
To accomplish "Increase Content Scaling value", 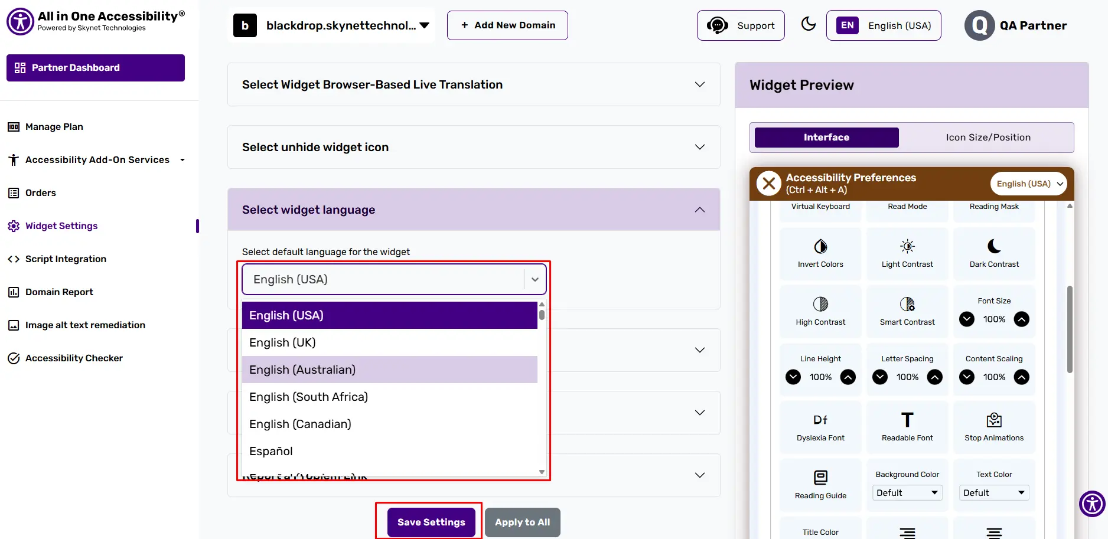I will (1022, 377).
